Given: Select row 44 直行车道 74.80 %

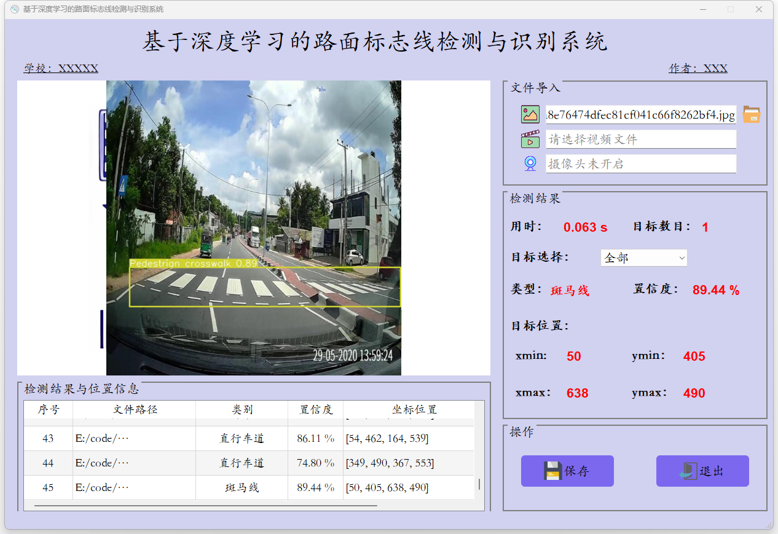Looking at the screenshot, I should (249, 463).
